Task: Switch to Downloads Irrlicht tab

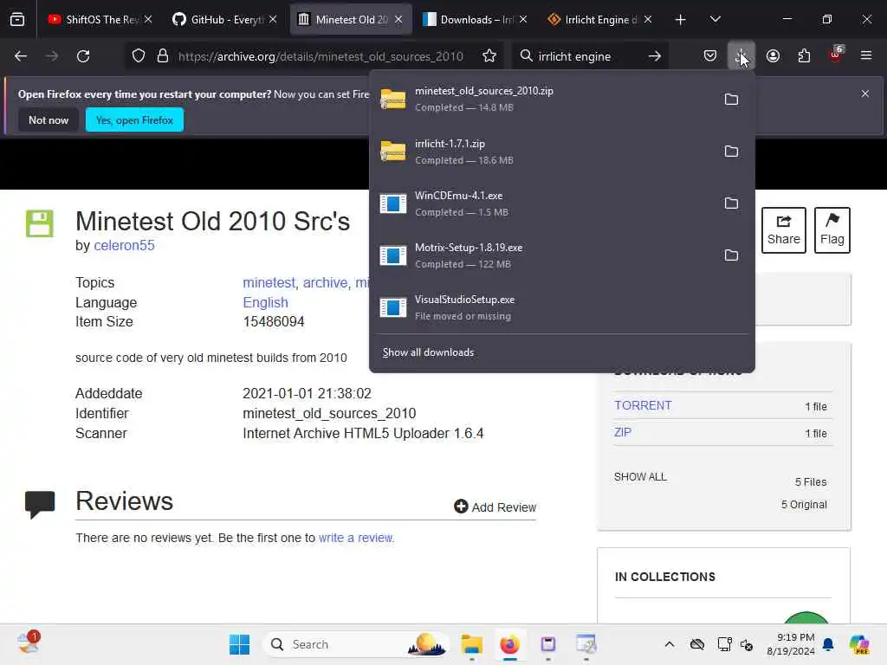Action: tap(476, 20)
